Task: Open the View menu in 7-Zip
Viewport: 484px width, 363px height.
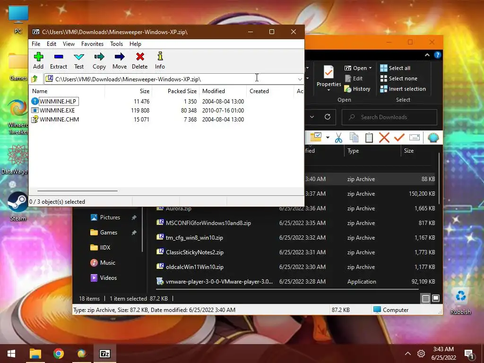Action: click(x=69, y=44)
